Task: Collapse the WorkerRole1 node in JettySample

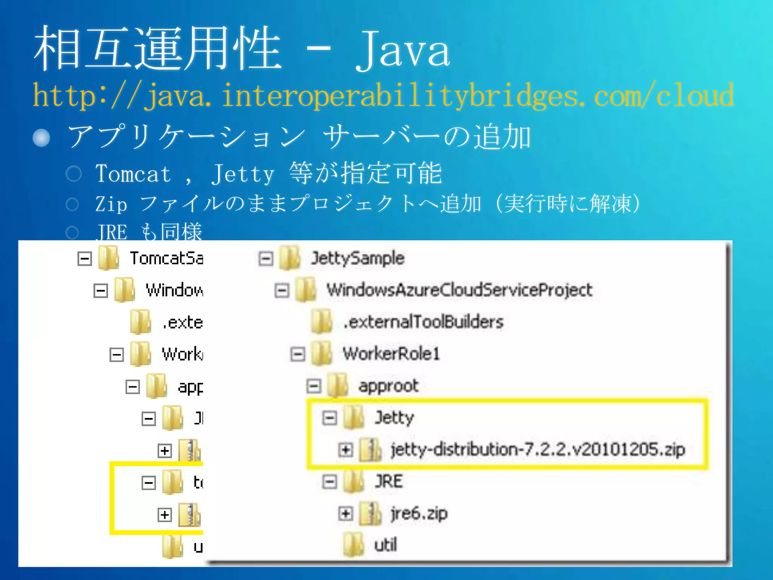Action: (x=297, y=354)
